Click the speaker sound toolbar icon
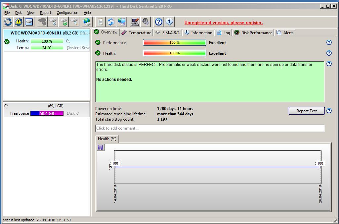 point(145,22)
